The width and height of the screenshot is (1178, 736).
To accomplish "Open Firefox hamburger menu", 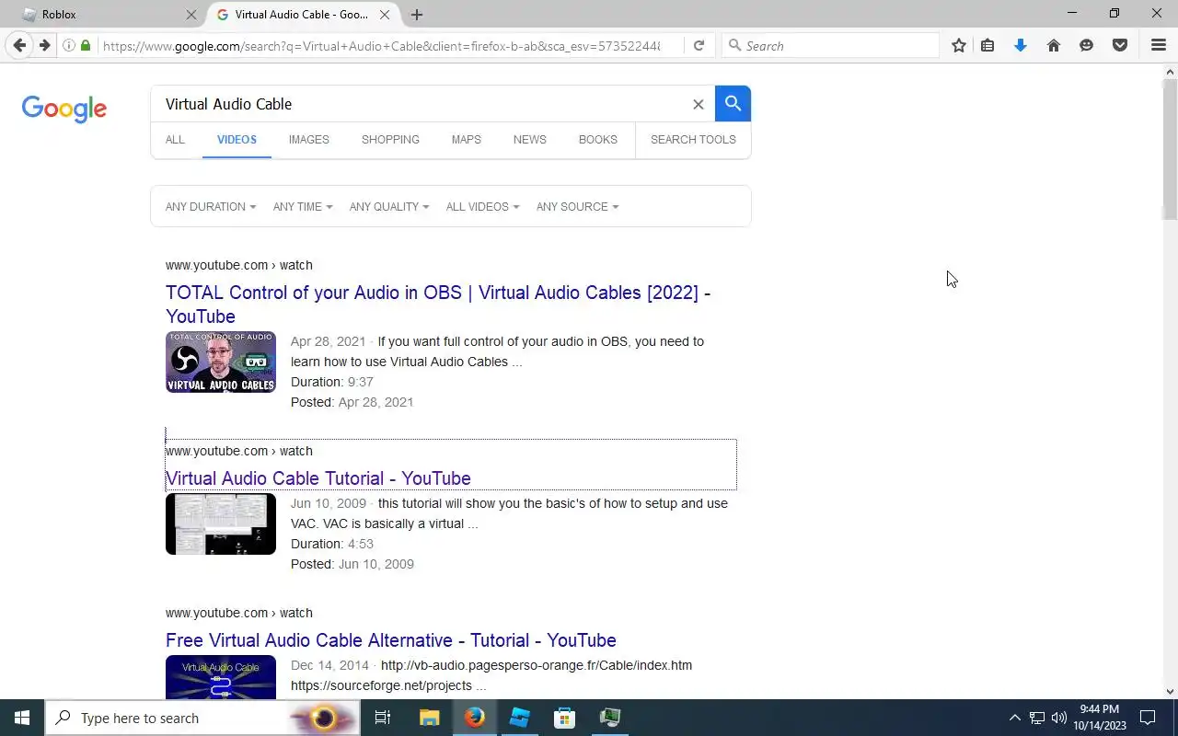I will (x=1159, y=45).
